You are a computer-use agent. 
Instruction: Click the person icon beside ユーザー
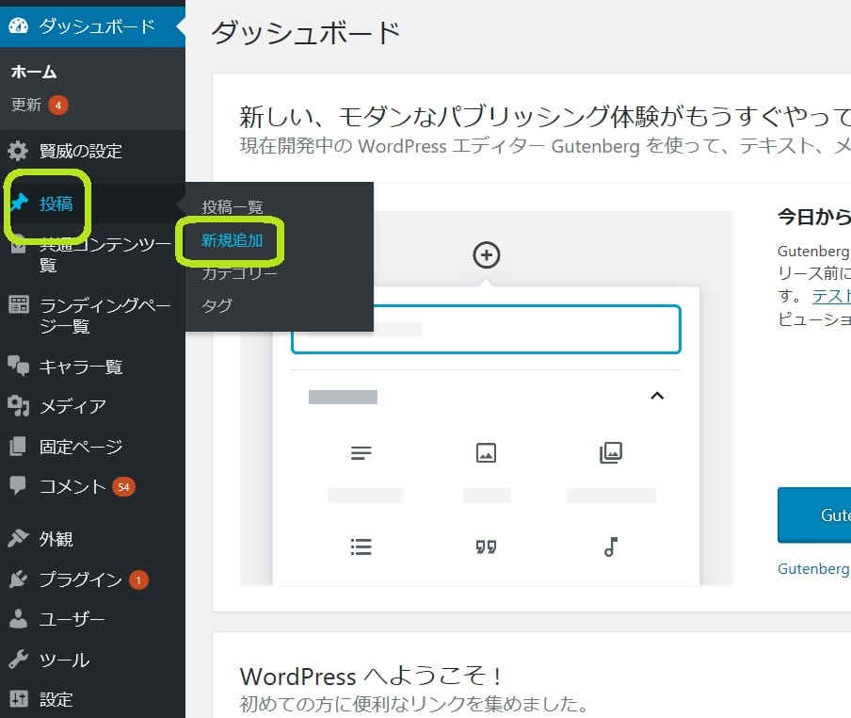coord(19,619)
